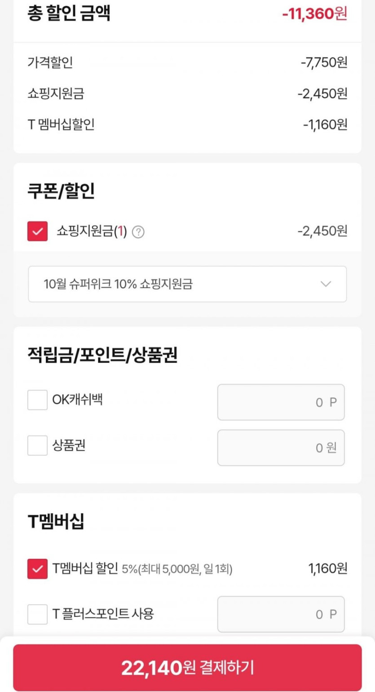375x692 pixels.
Task: Click the T멤버십 할인 5% label
Action: (142, 569)
